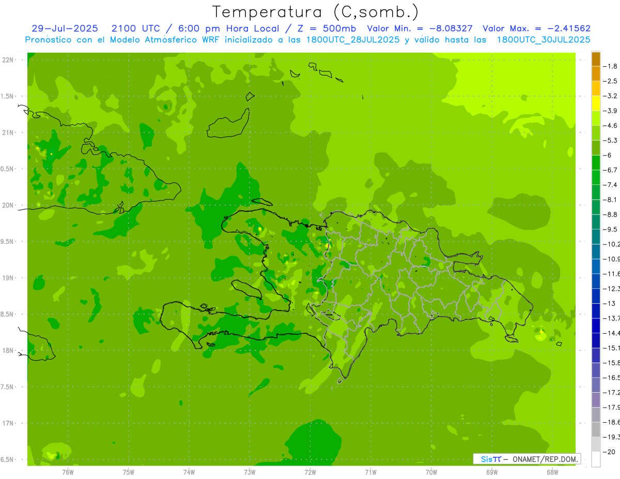Click the '-13' colorbar value label
Viewport: 620px width, 479px height.
[x=609, y=303]
